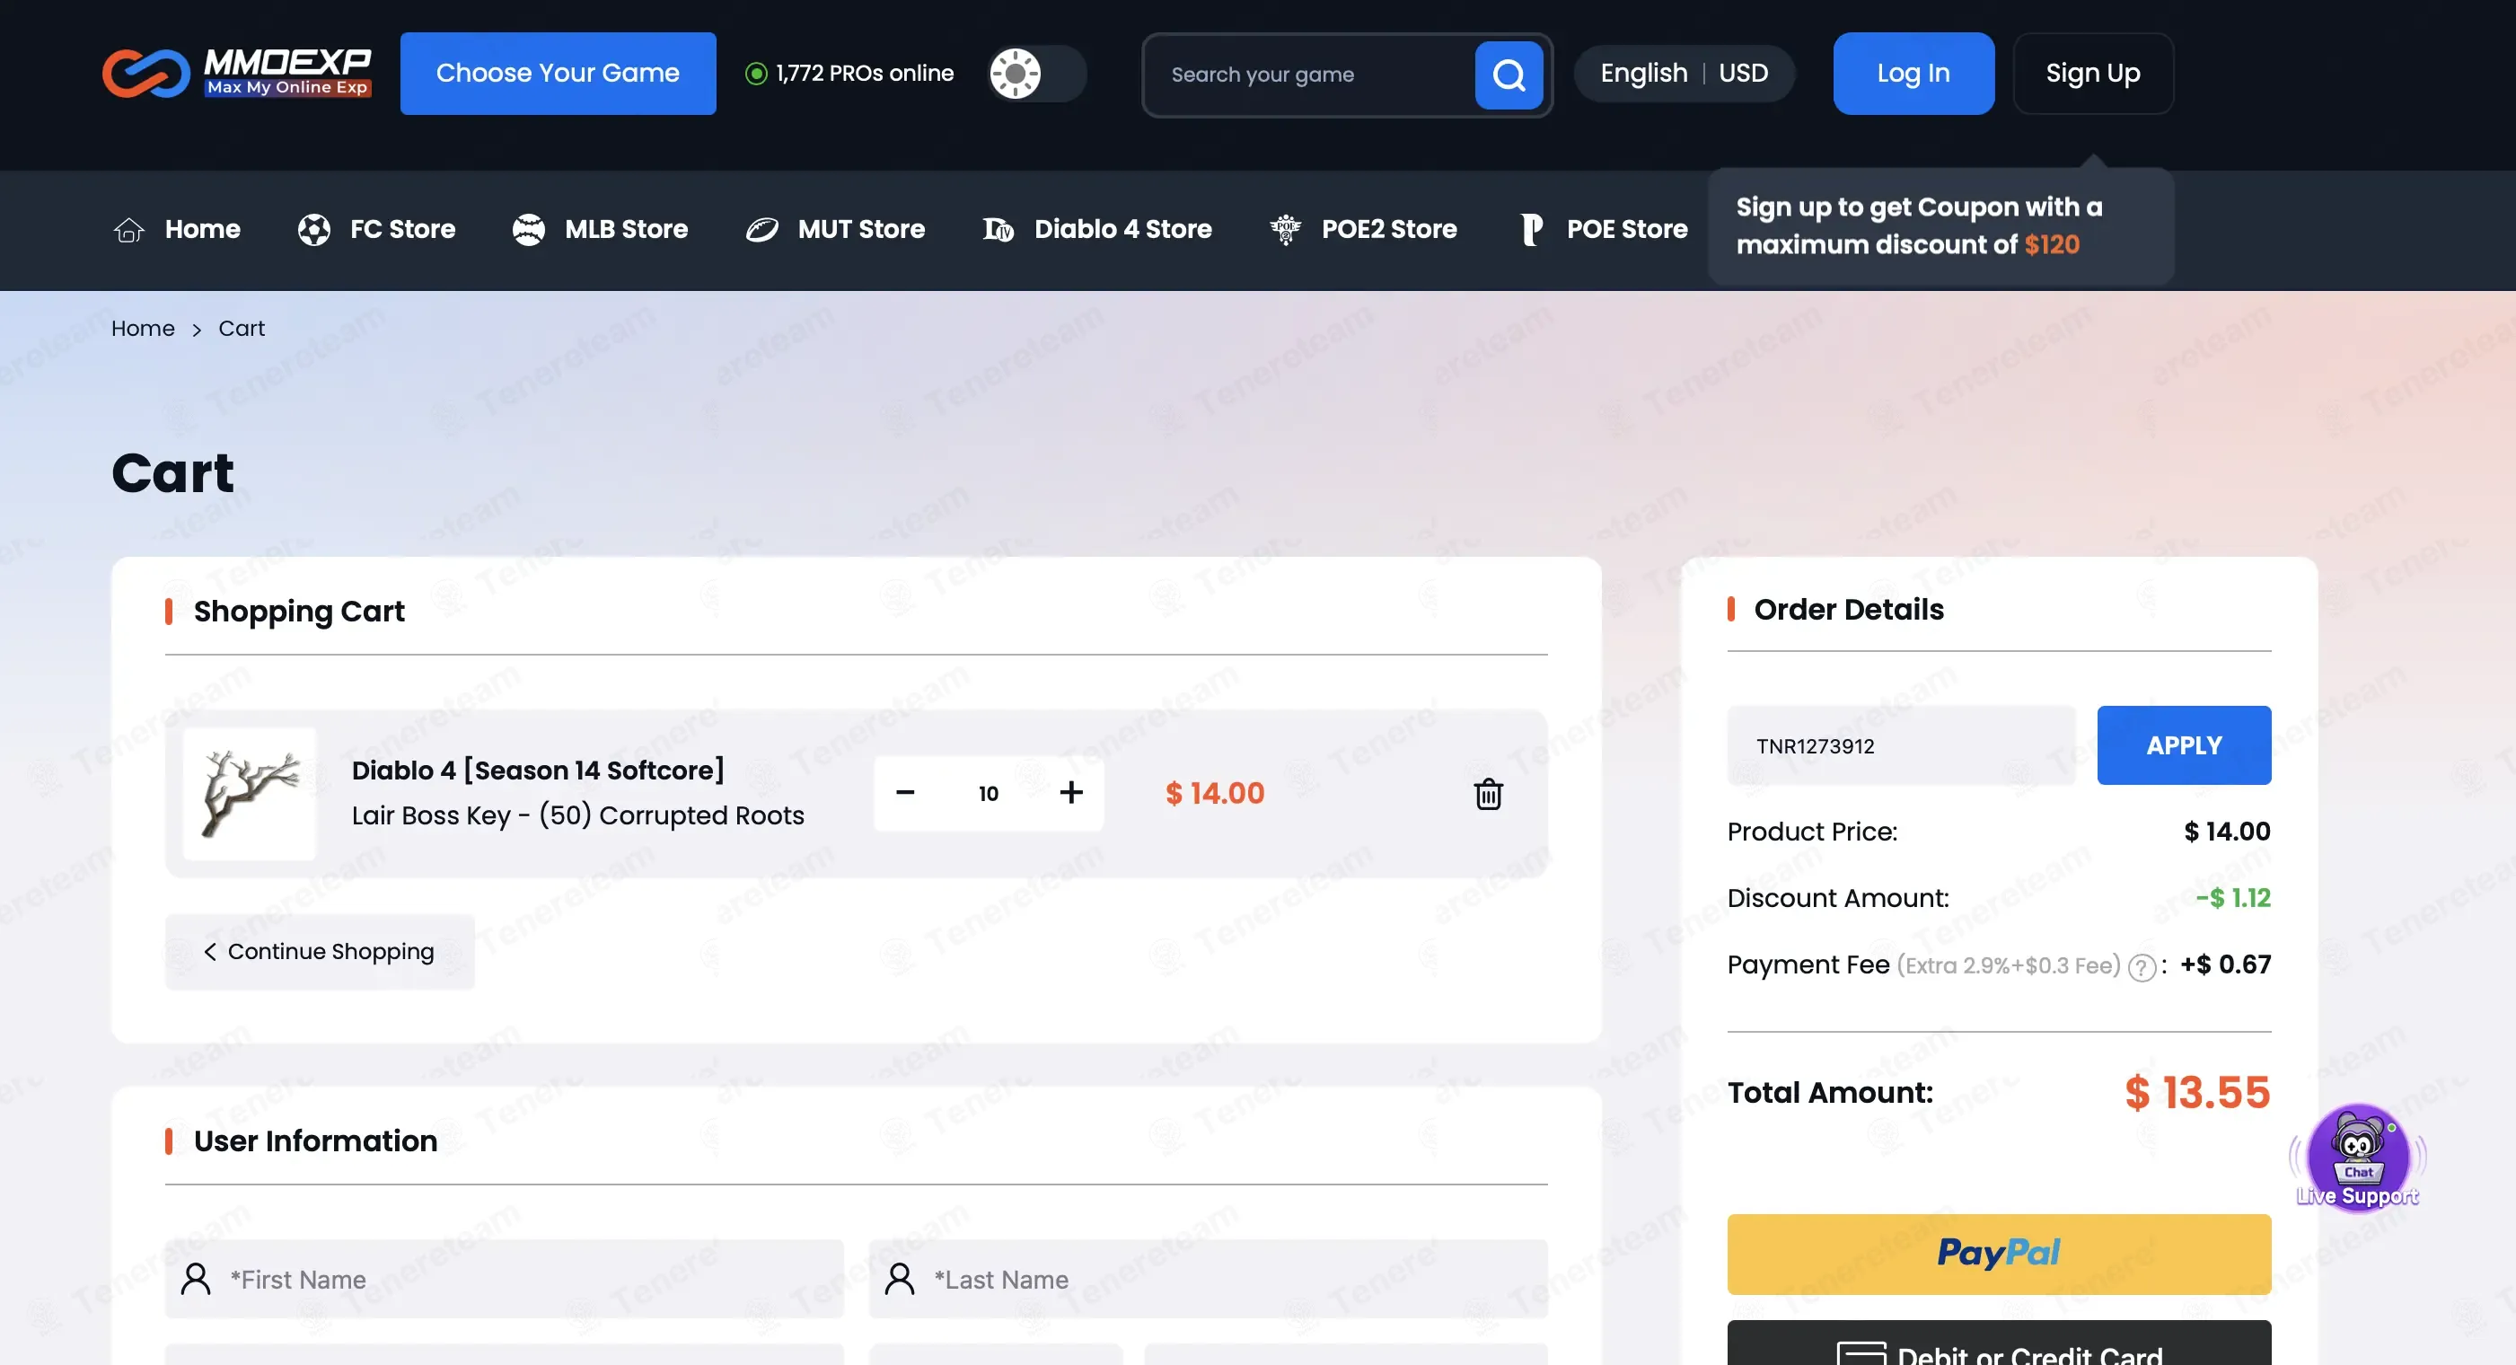Click the First Name person icon

(x=196, y=1279)
